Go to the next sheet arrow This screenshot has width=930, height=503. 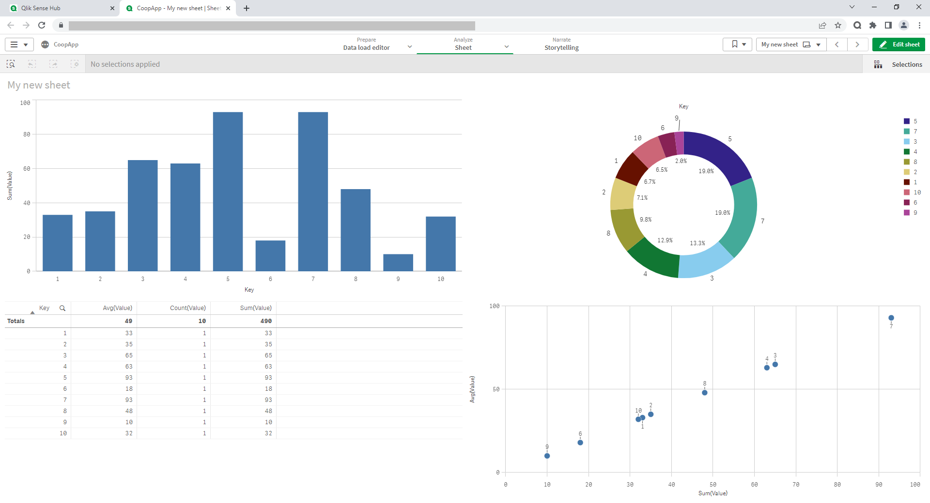pyautogui.click(x=857, y=44)
